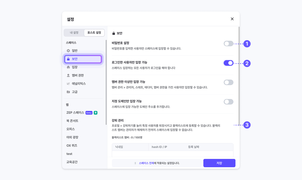This screenshot has height=180, width=302.
Task: Enable the 비밀번호 설정 toggle
Action: click(x=228, y=44)
